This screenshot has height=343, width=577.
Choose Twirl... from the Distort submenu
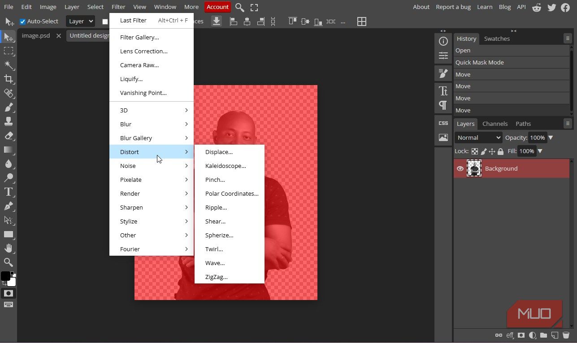[230, 249]
